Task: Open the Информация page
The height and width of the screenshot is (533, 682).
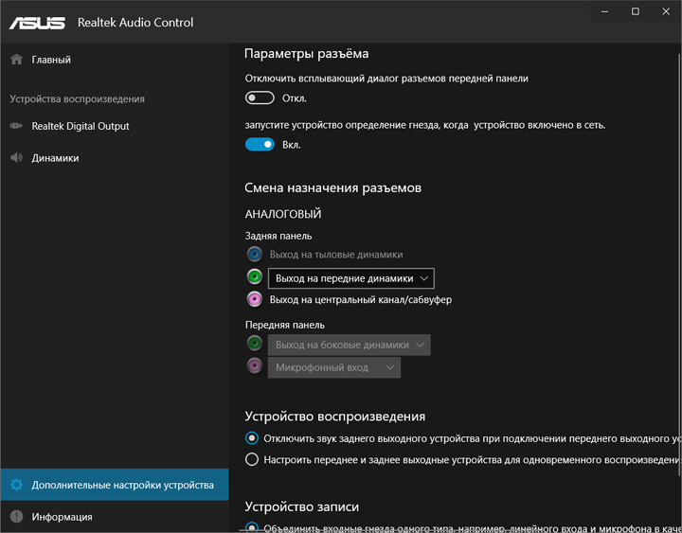Action: click(x=115, y=517)
